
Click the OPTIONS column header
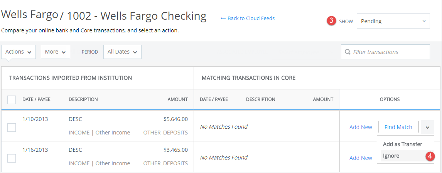pyautogui.click(x=390, y=99)
